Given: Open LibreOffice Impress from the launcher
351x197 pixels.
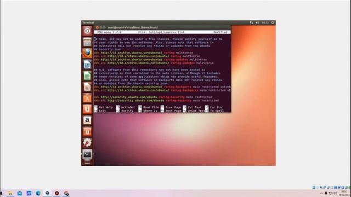Looking at the screenshot, I should [87, 87].
